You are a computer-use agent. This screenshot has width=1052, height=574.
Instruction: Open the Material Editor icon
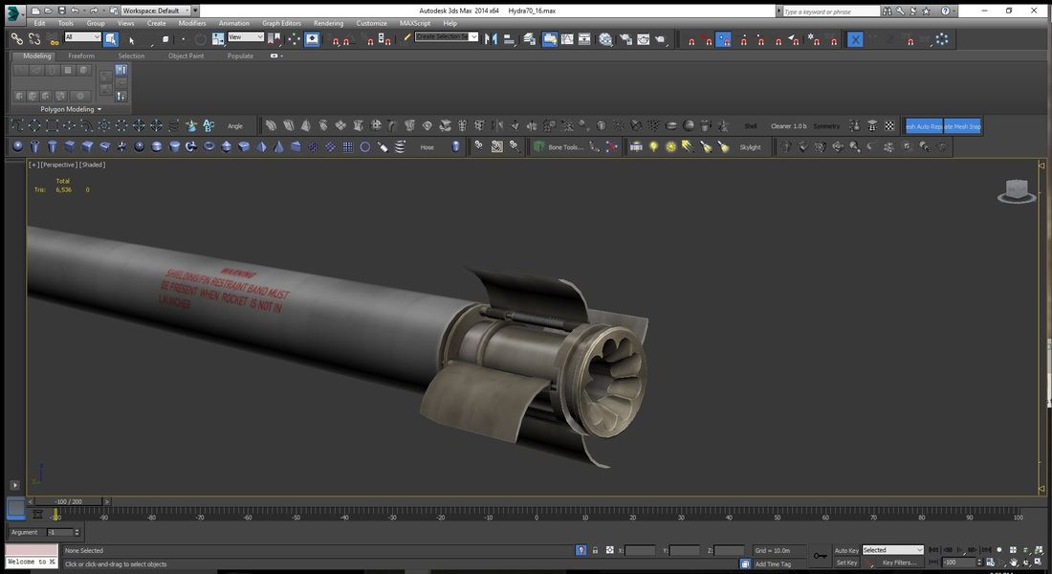tap(605, 39)
